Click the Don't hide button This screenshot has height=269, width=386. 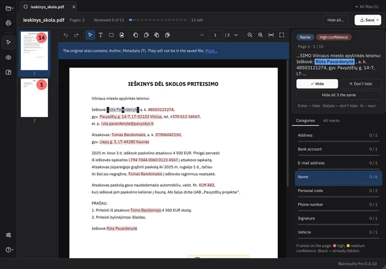click(360, 84)
